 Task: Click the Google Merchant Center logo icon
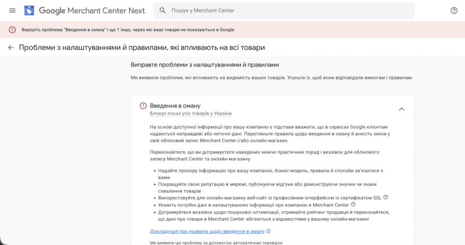pos(29,11)
